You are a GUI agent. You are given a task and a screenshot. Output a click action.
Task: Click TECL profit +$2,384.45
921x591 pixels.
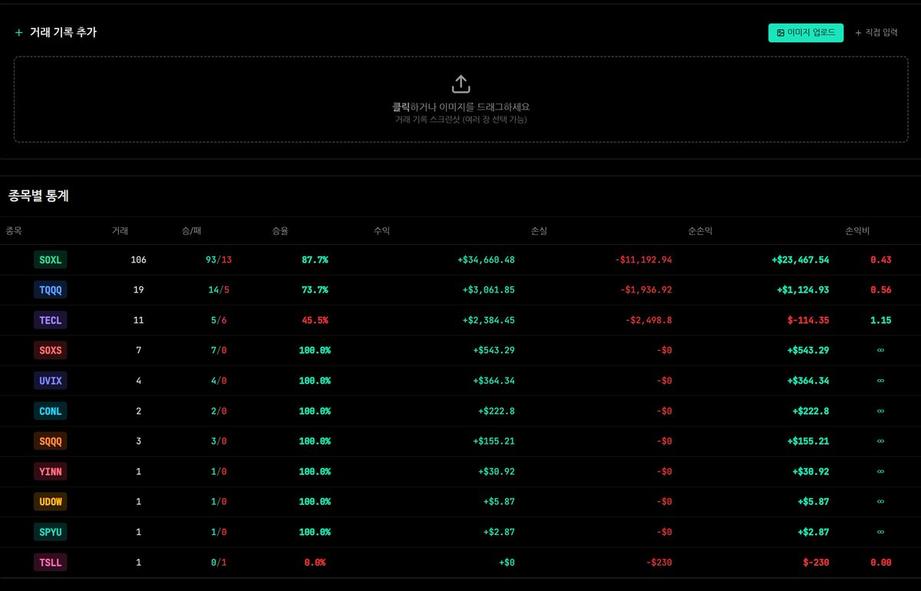pos(489,320)
